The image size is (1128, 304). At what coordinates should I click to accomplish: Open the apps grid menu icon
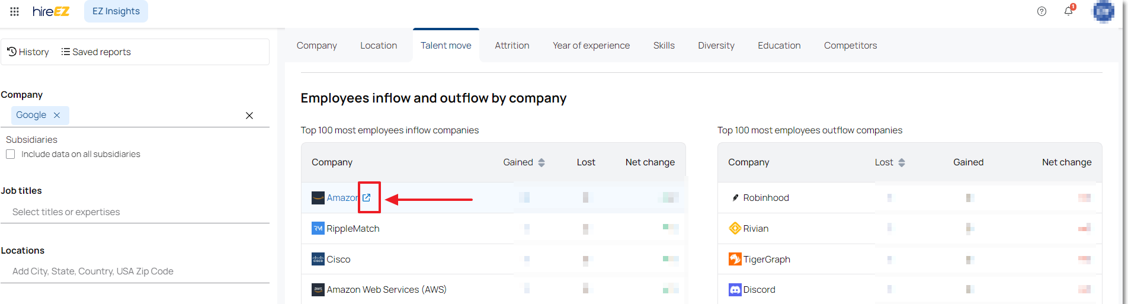click(15, 11)
